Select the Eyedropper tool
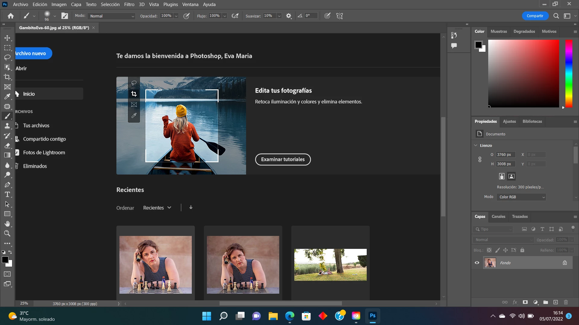579x325 pixels. [x=7, y=97]
